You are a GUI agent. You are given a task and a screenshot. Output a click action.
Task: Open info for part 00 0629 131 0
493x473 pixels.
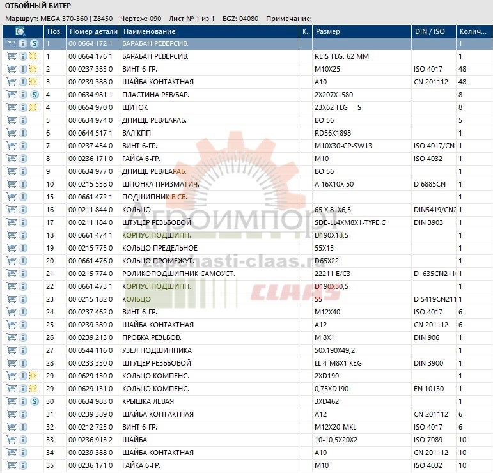(23, 389)
